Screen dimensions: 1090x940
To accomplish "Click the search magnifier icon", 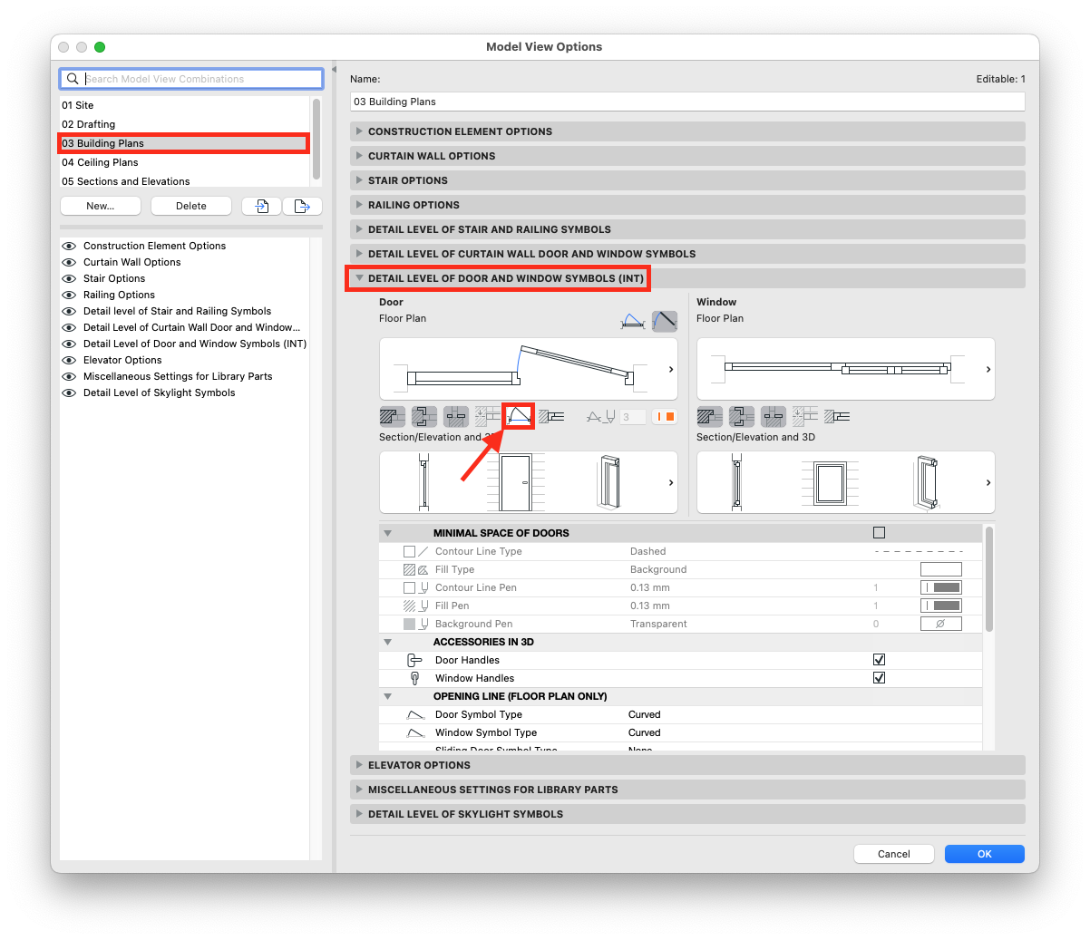I will (73, 79).
